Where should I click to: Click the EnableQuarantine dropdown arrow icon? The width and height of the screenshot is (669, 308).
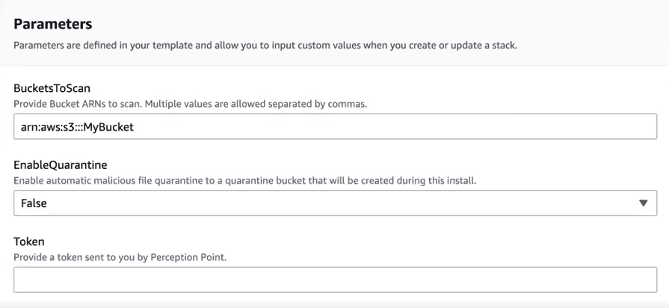pyautogui.click(x=644, y=203)
